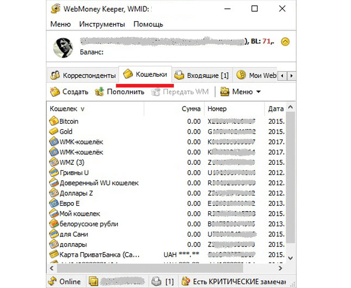
Task: Click the critical warnings icon in status bar
Action: tap(186, 282)
